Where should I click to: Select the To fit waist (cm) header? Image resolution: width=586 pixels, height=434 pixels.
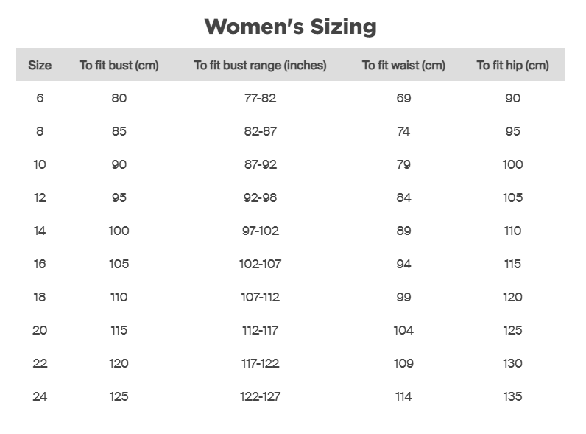pyautogui.click(x=403, y=65)
